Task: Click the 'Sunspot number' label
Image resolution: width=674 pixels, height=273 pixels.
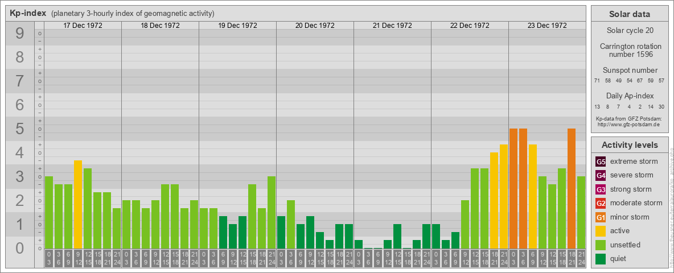Action: click(x=630, y=70)
